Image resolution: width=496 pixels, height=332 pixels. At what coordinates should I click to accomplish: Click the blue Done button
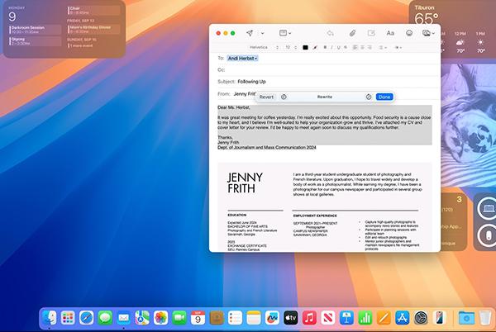(384, 97)
